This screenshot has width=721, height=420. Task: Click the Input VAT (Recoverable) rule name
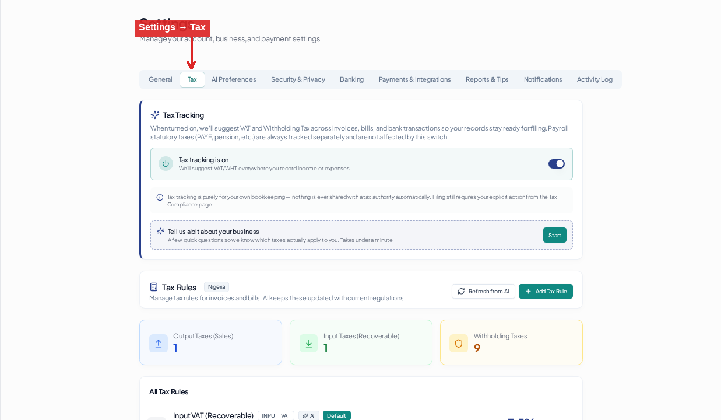pyautogui.click(x=213, y=415)
